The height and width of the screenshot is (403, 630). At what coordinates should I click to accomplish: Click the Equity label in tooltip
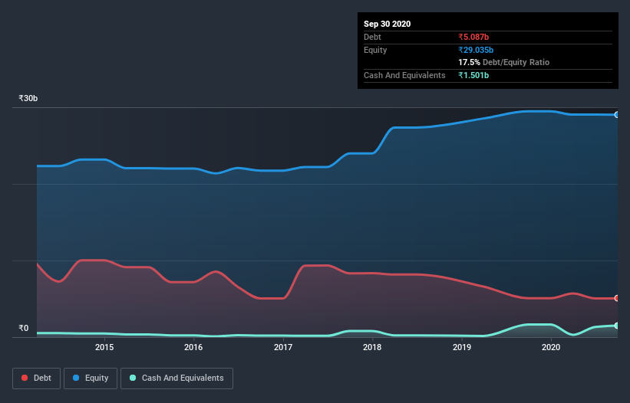(x=375, y=50)
